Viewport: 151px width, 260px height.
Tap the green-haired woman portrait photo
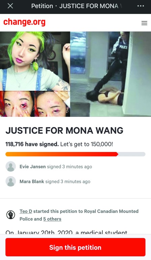point(35,61)
